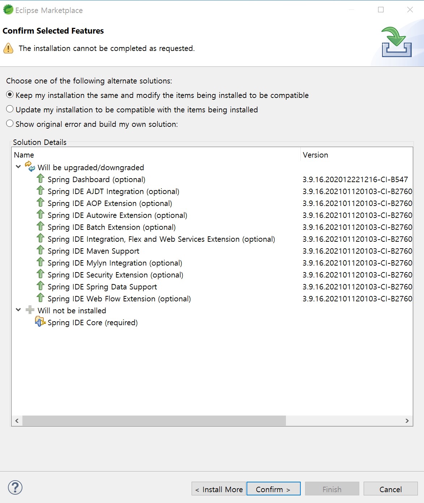Screen dimensions: 424x503
Task: Click the upgrade arrow icon for Spring IDE Web Flow Extension
Action: 40,298
